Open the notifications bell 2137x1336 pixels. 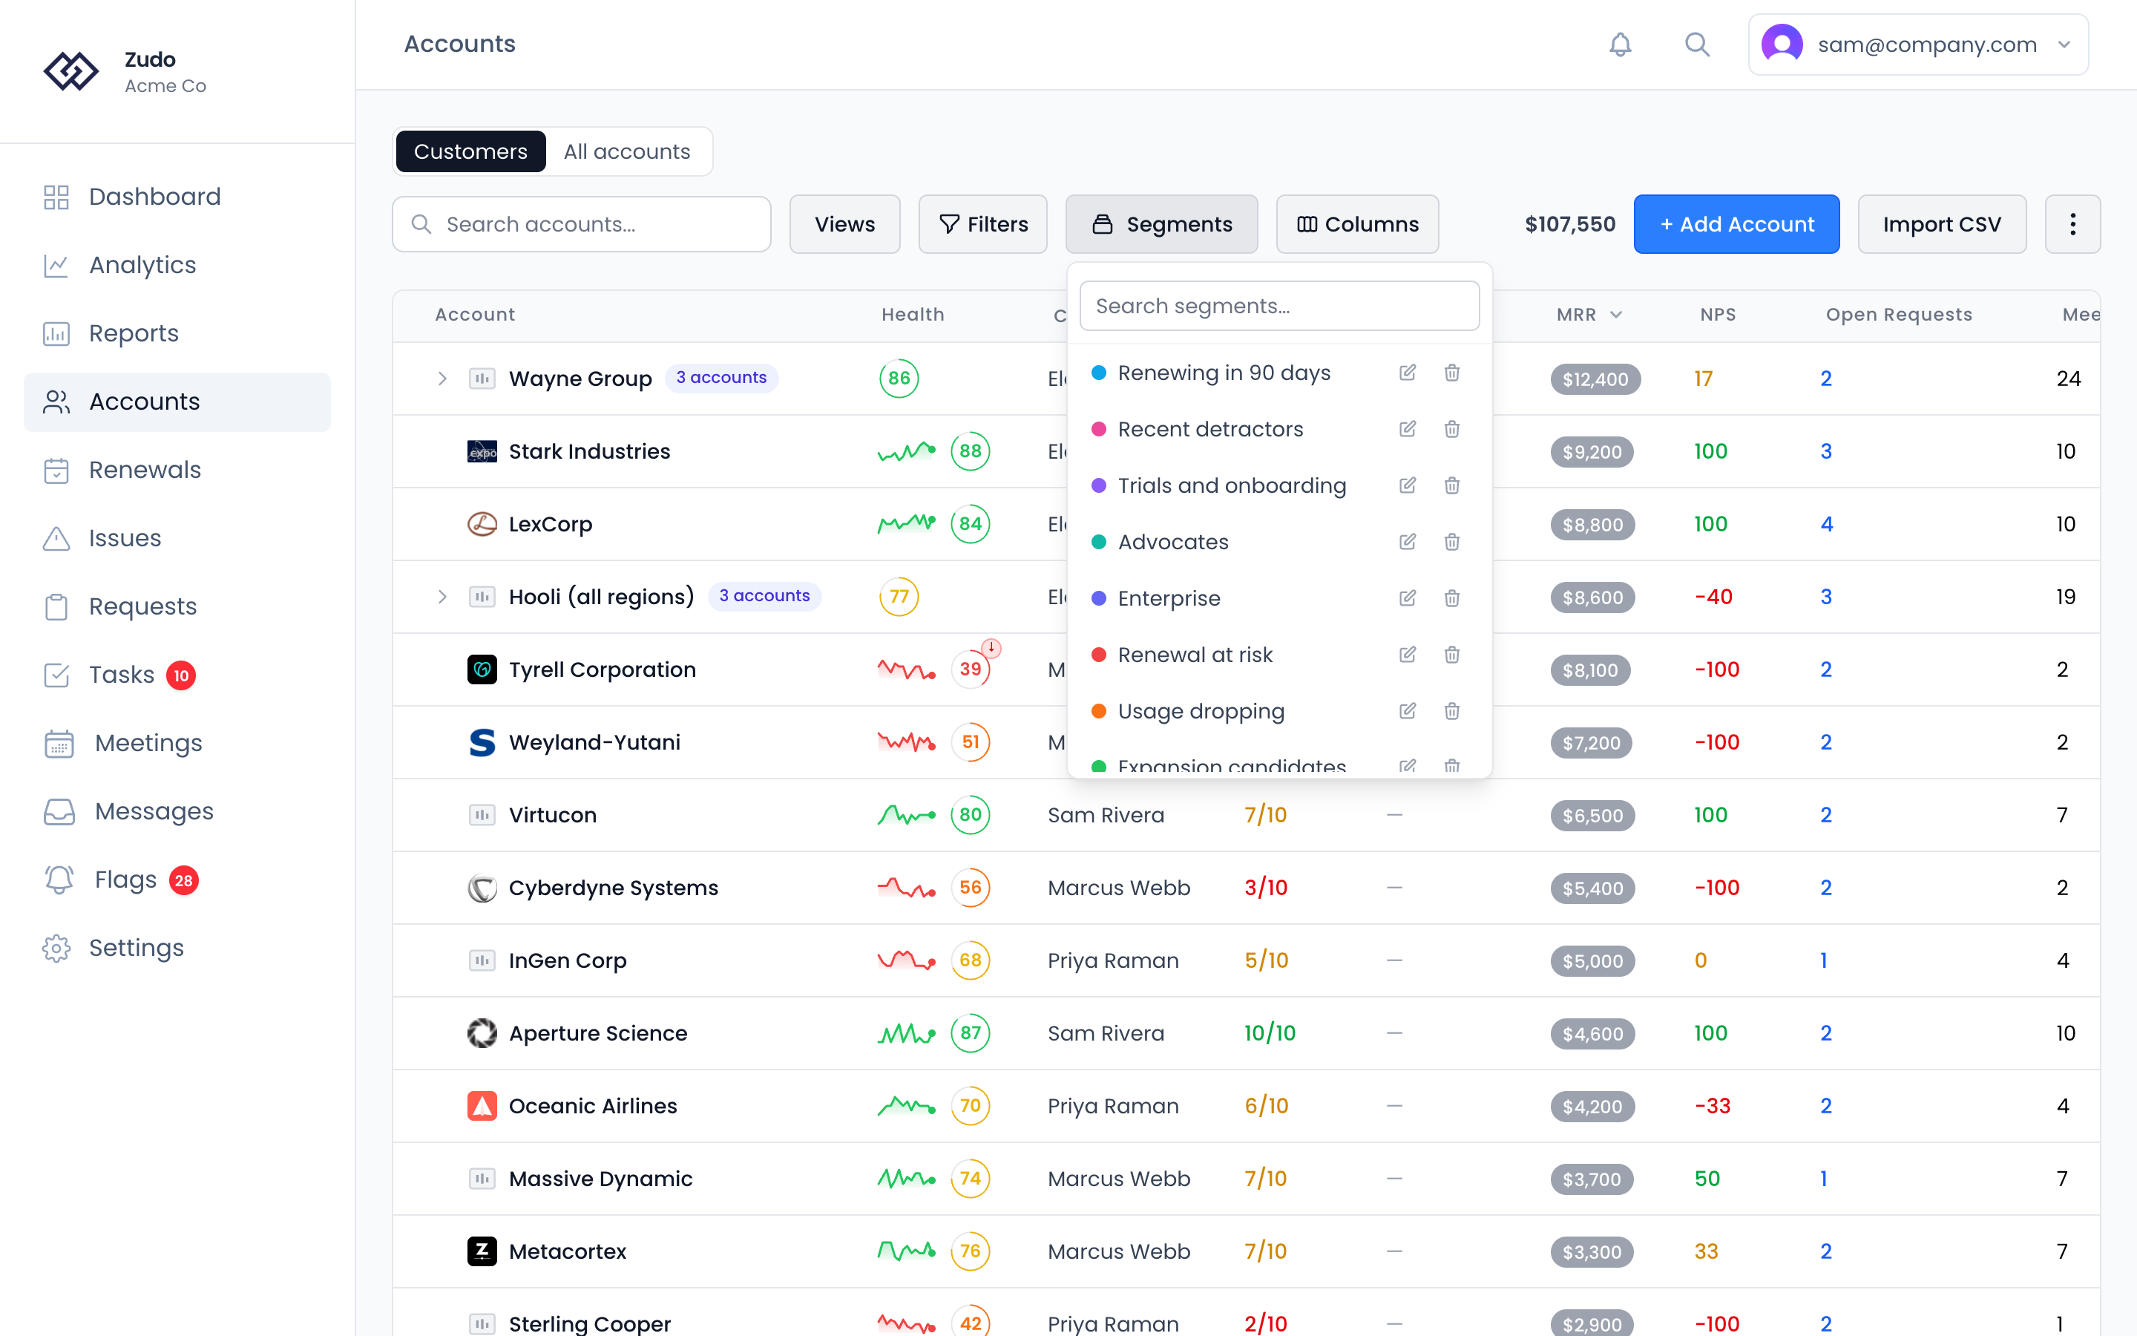[1620, 45]
